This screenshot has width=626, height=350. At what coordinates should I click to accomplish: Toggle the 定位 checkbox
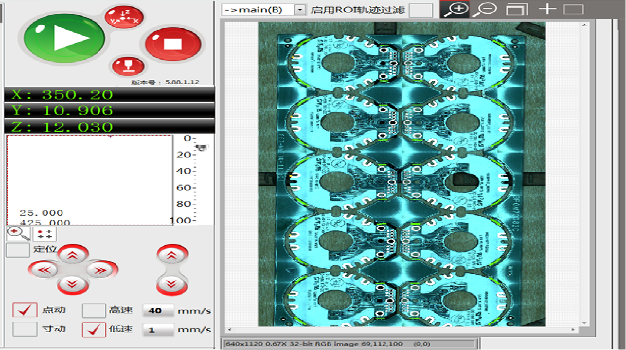17,250
